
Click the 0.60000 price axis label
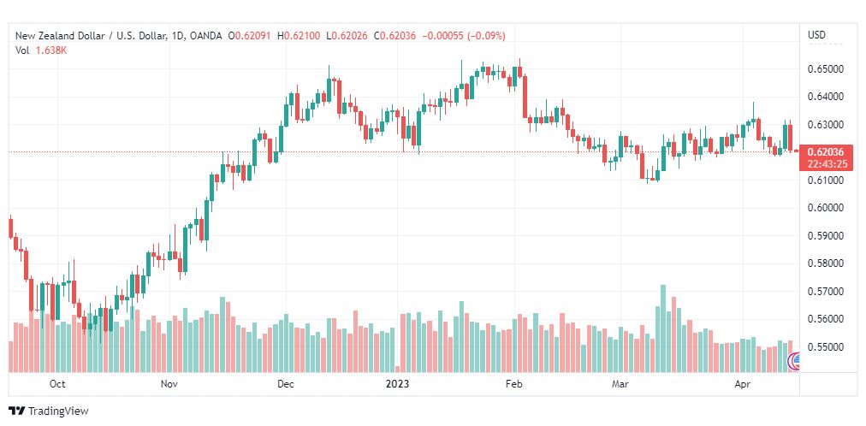(825, 208)
